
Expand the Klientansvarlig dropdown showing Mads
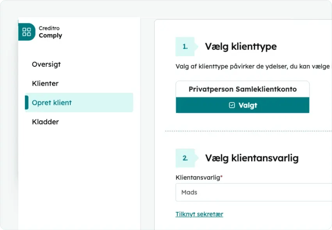[254, 192]
